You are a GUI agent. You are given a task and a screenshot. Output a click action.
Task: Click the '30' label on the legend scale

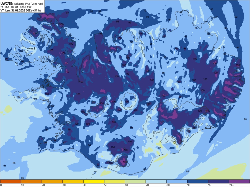click(64, 185)
